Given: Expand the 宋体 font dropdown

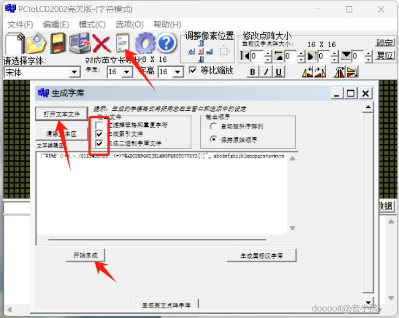Looking at the screenshot, I should (x=74, y=72).
